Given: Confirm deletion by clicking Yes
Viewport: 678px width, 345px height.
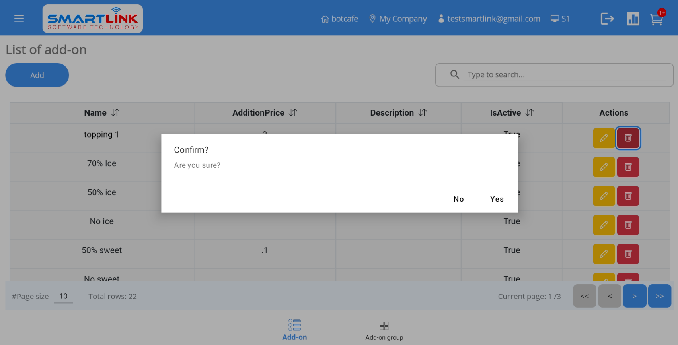Looking at the screenshot, I should (x=497, y=199).
